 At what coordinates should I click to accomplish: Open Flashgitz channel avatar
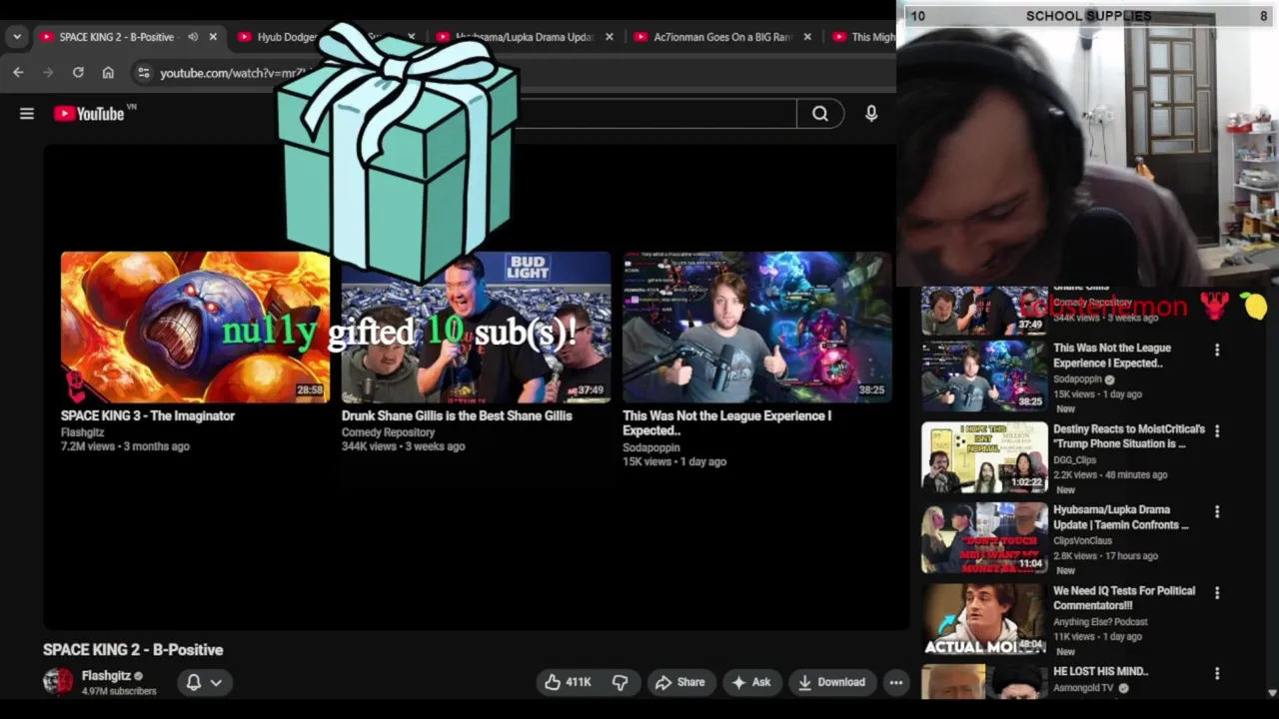(58, 681)
